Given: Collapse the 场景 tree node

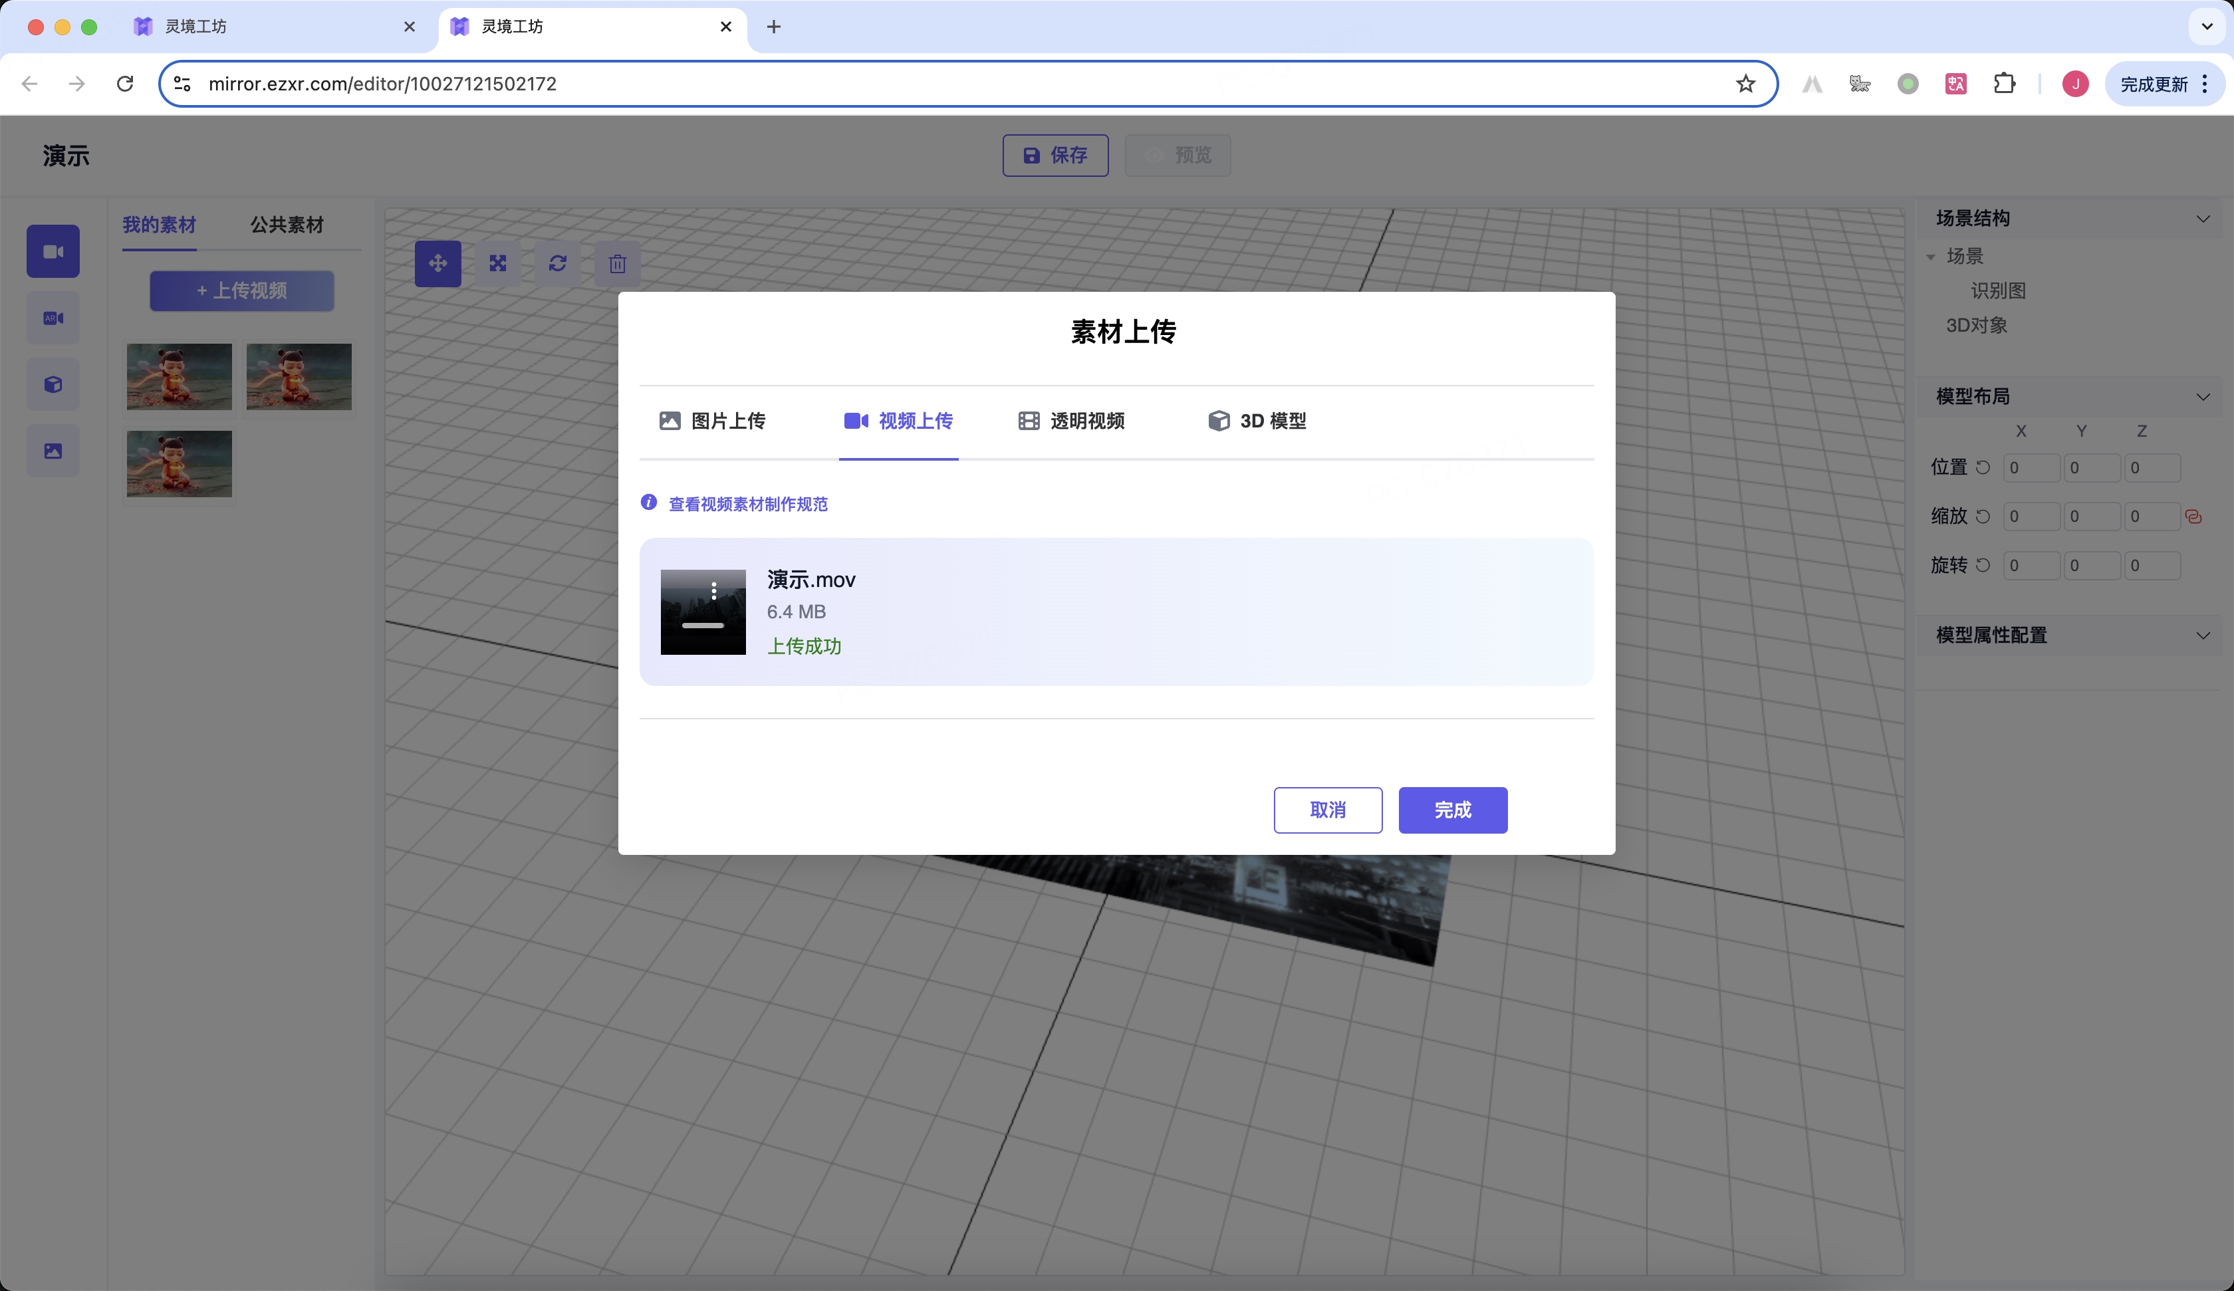Looking at the screenshot, I should (x=1931, y=257).
